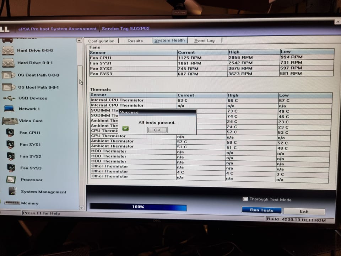Select the USB Devices icon
Screen dimensions: 341x256
coord(9,98)
